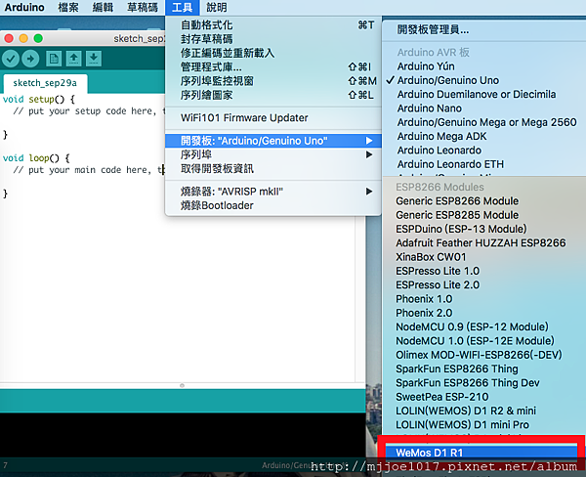
Task: Select Arduino/Genuino Mega or Mega 2560
Action: [486, 122]
